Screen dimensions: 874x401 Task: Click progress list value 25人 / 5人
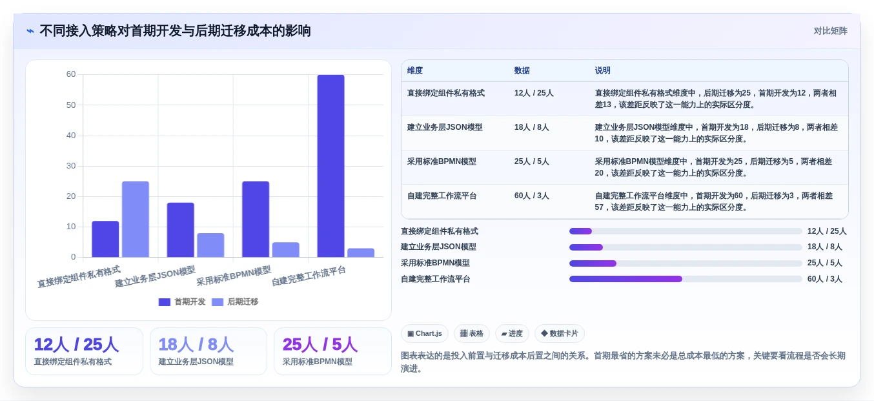click(825, 263)
